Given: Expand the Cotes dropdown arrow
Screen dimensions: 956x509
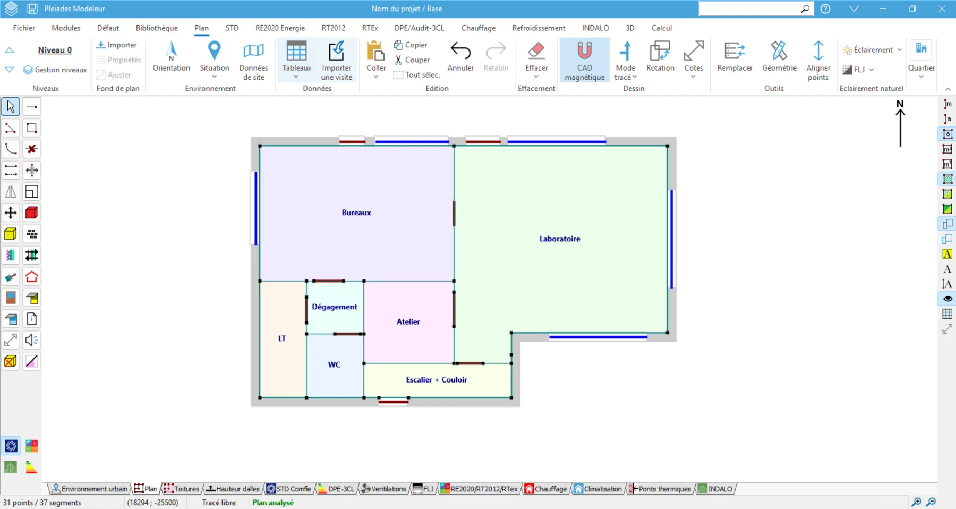Looking at the screenshot, I should [x=693, y=77].
